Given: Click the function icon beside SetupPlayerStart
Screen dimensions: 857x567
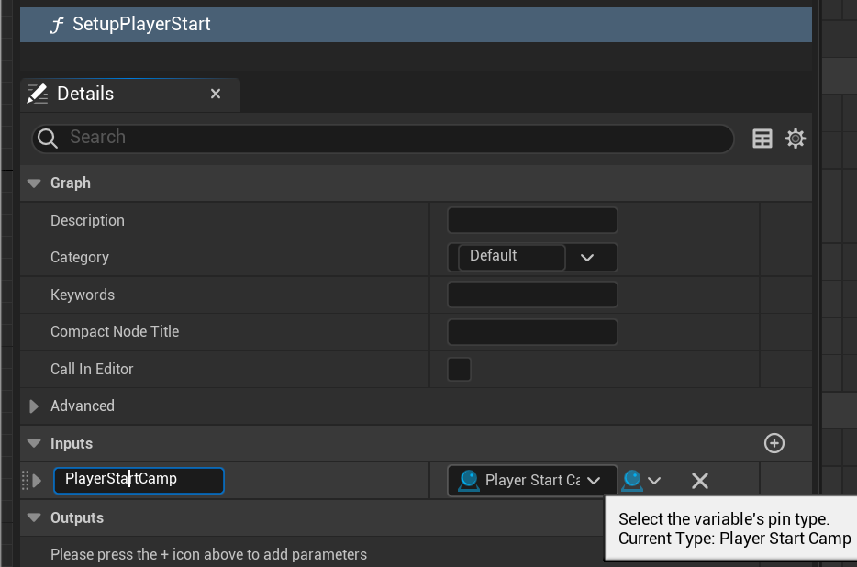Looking at the screenshot, I should coord(57,25).
